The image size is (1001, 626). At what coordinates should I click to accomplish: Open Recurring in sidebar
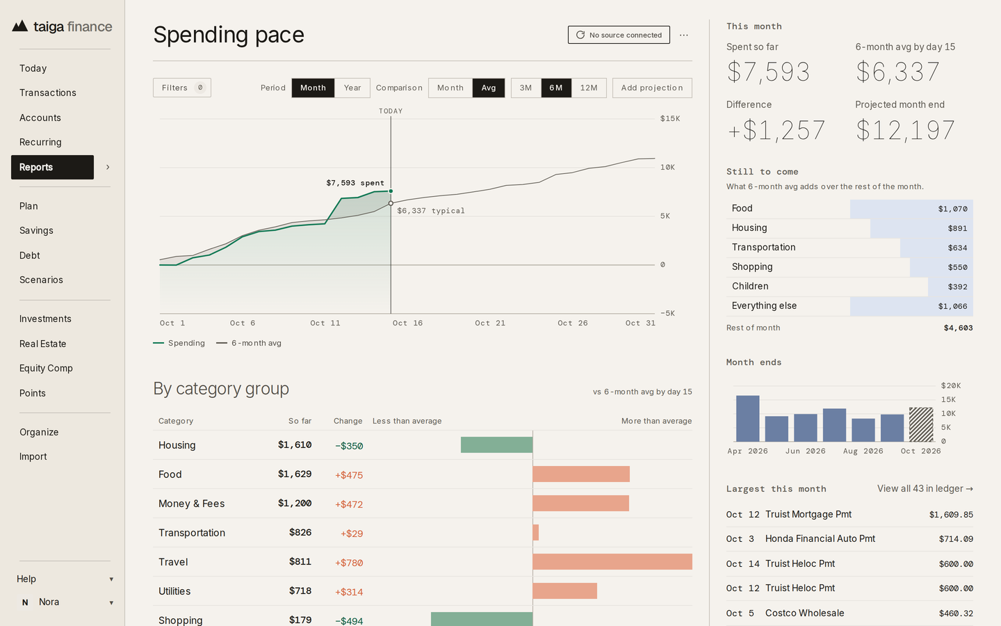(x=40, y=142)
